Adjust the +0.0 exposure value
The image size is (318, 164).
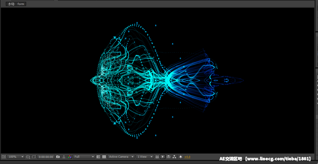click(187, 157)
